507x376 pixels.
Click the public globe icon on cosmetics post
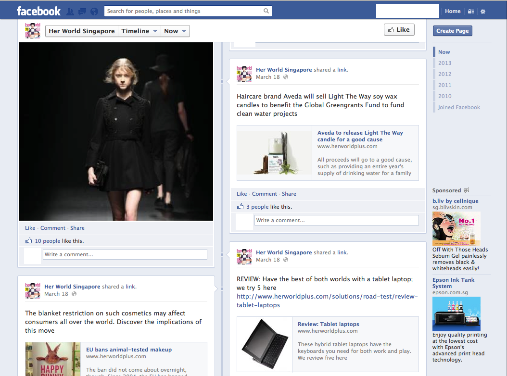pos(74,294)
